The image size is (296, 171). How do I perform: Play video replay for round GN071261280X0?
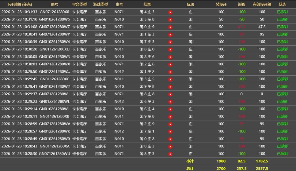(170, 12)
